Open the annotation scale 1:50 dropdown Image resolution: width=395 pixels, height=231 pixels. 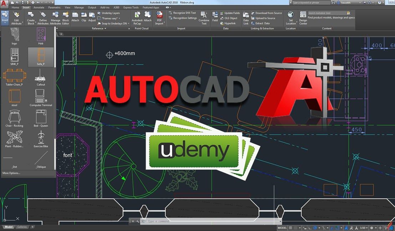click(x=364, y=228)
